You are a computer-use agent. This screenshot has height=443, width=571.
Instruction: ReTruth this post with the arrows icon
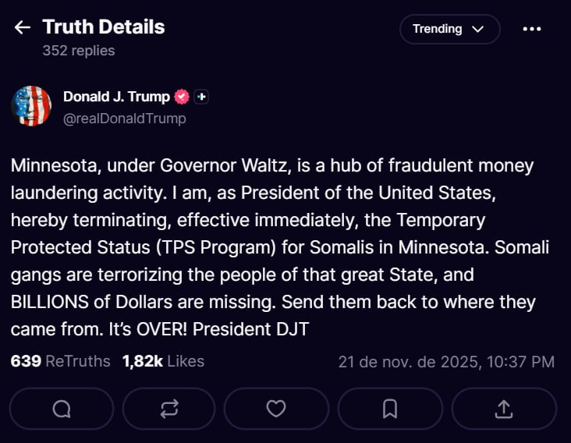coord(170,409)
